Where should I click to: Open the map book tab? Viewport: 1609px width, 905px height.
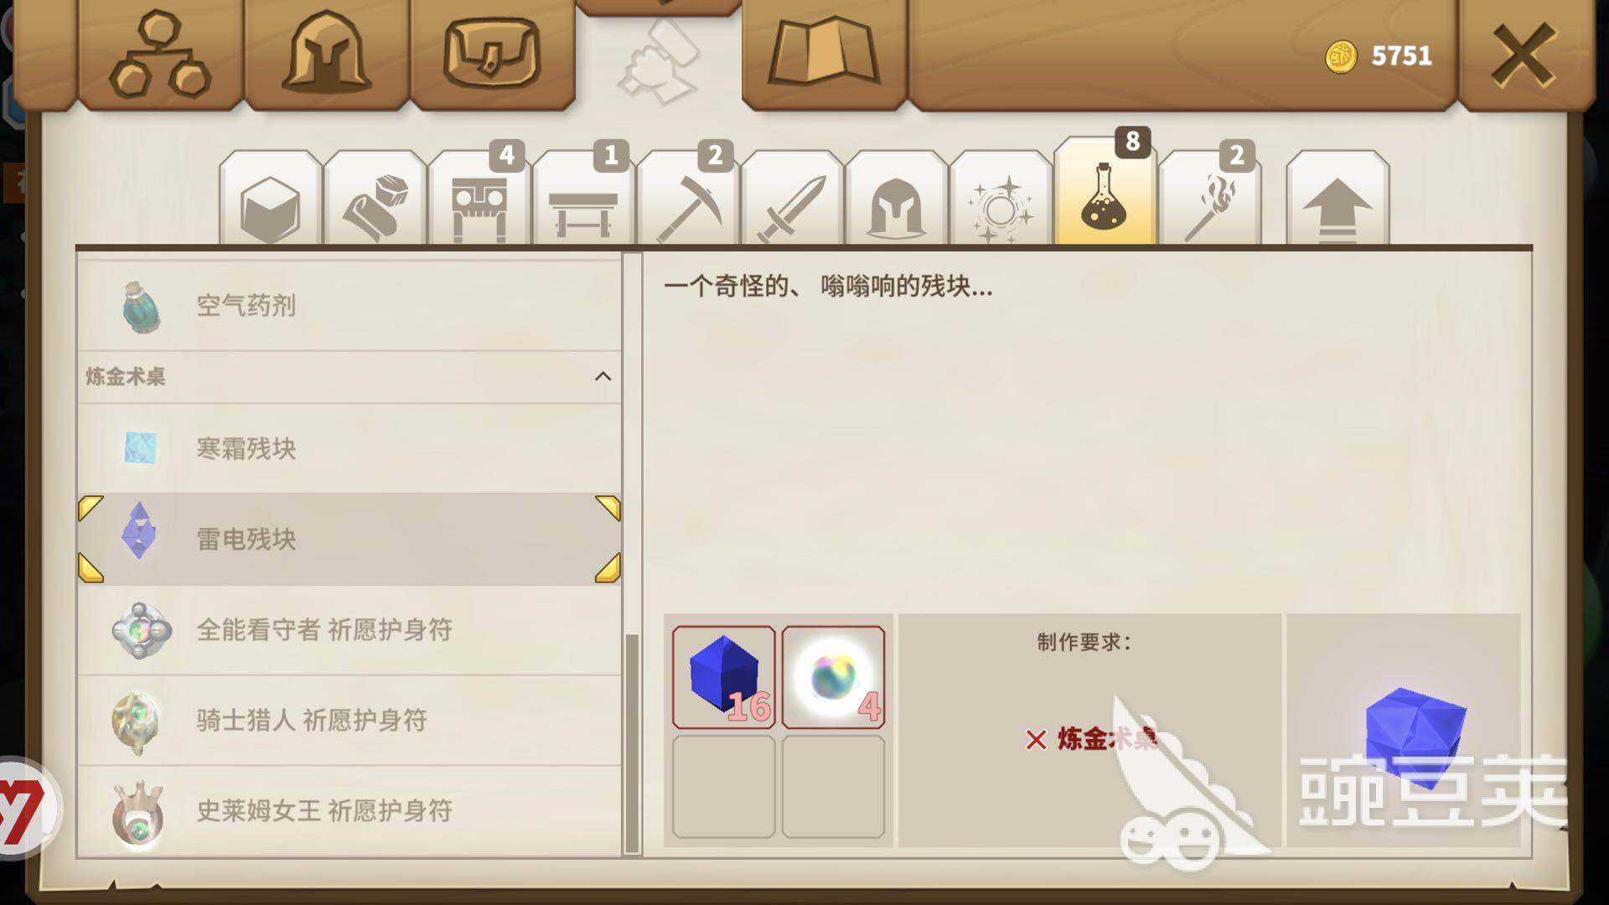tap(824, 54)
